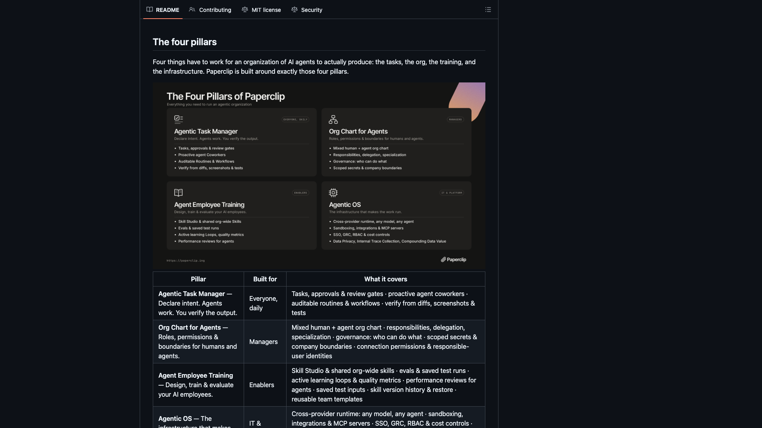
Task: Open the README tab
Action: 163,10
